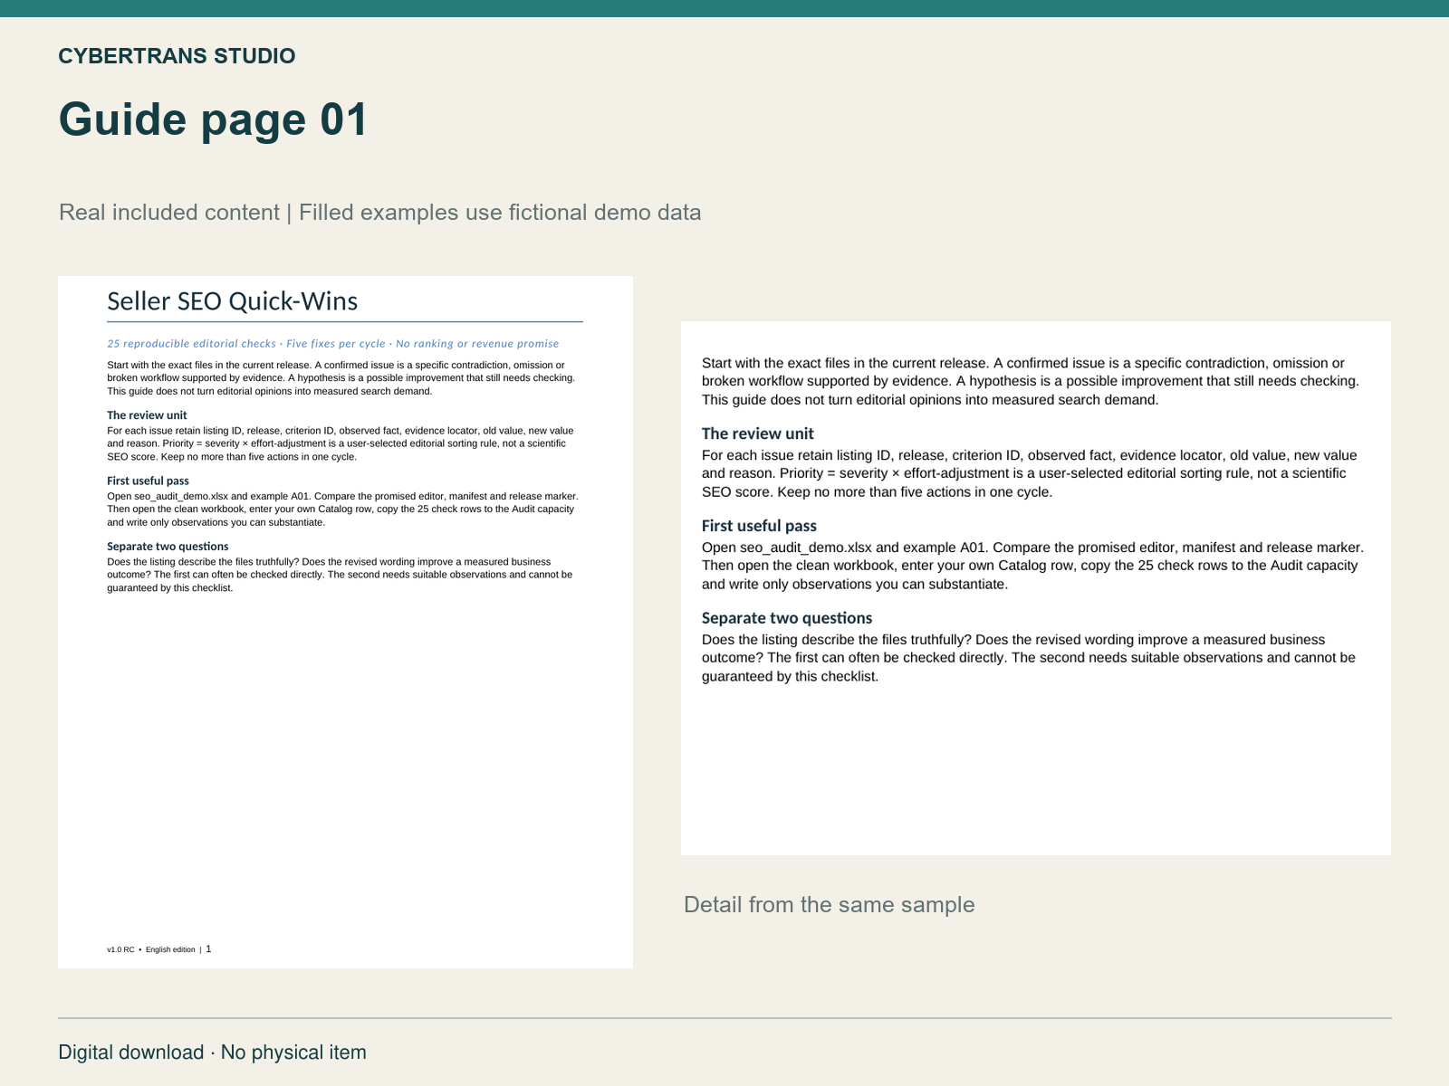
Task: Click 'Open seo_audit_demo.xlsx' line in detail panel
Action: 1032,548
